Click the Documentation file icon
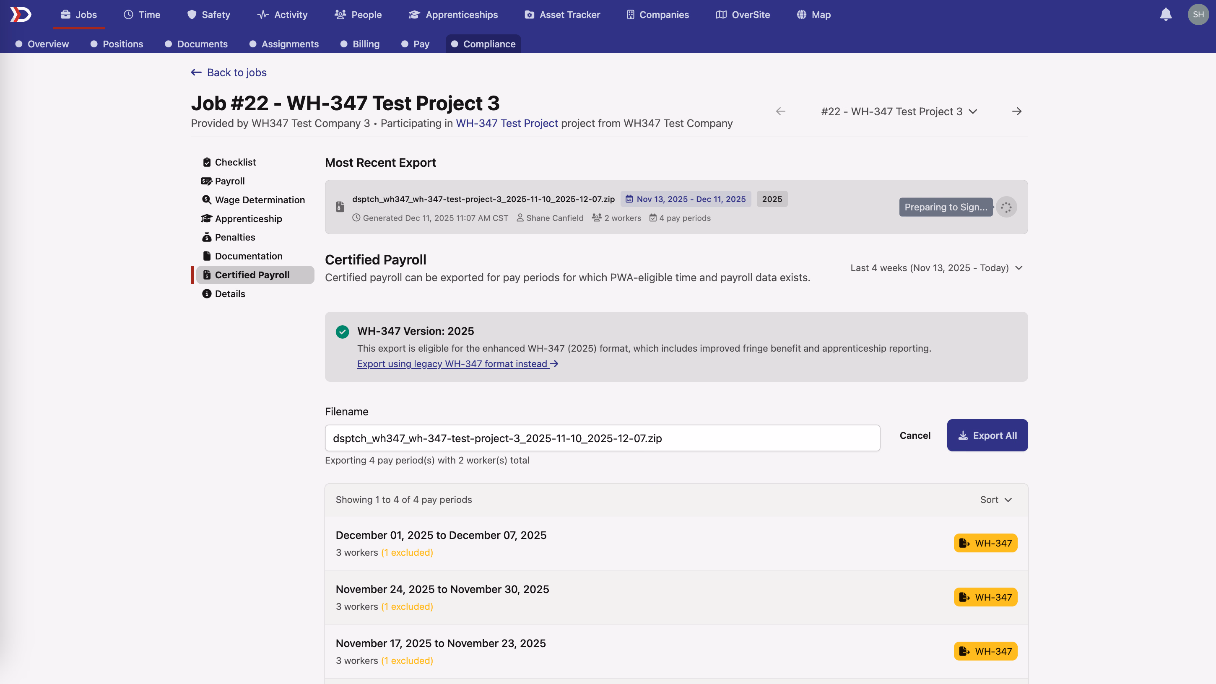Viewport: 1216px width, 684px height. [x=207, y=256]
